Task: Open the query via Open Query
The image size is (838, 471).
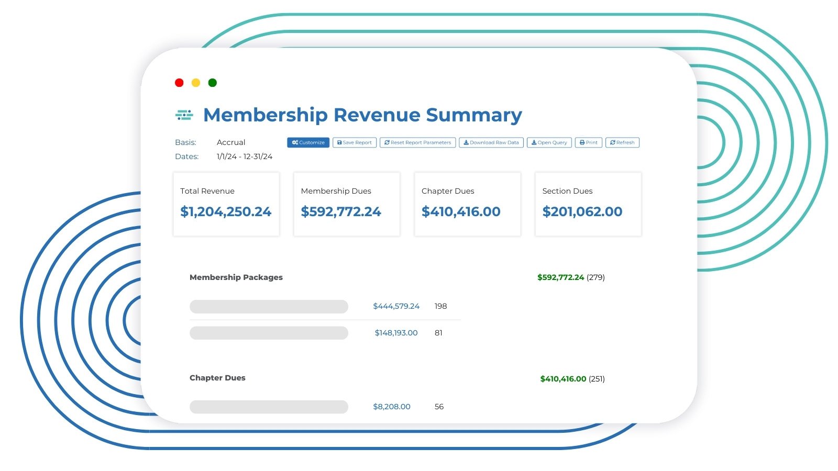Action: (549, 142)
